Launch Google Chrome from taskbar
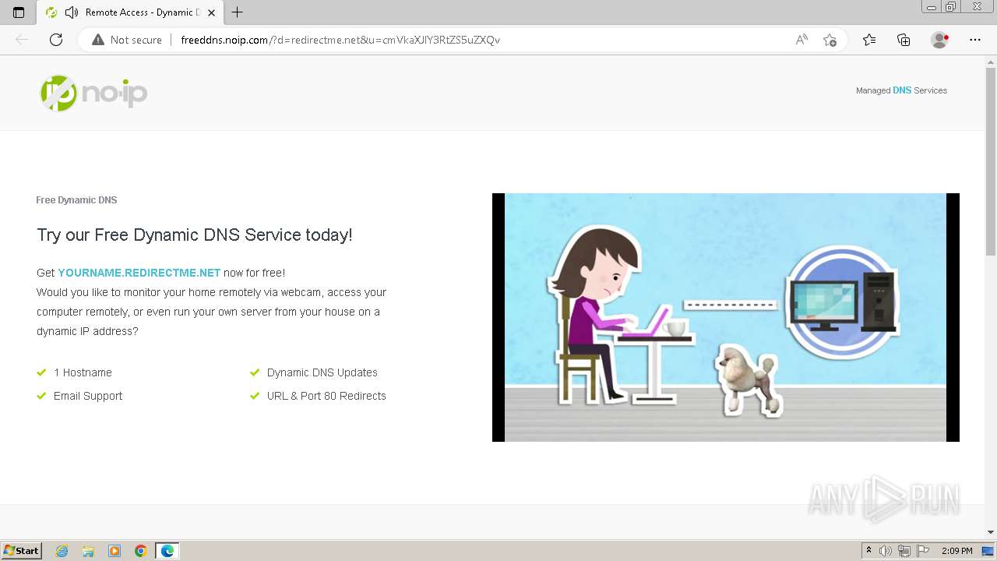Viewport: 997px width, 561px height. click(x=141, y=551)
